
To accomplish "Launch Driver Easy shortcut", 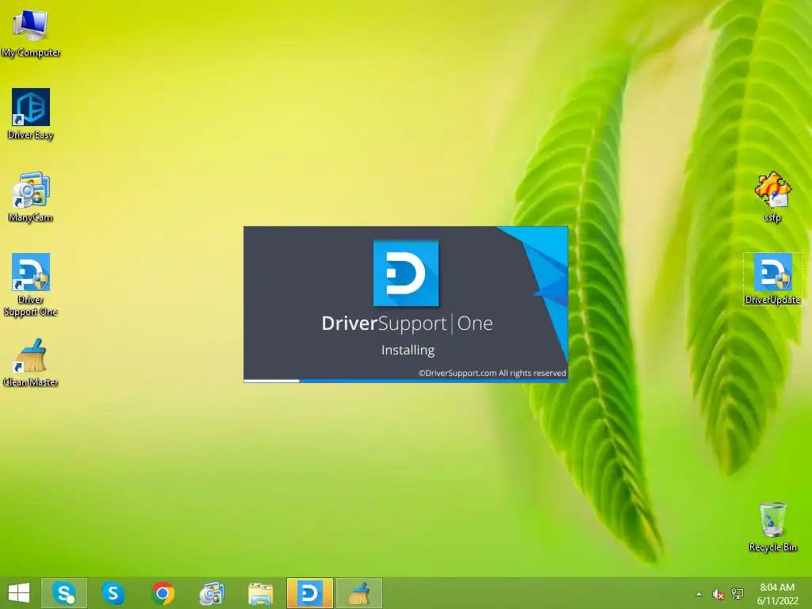I will coord(31,114).
